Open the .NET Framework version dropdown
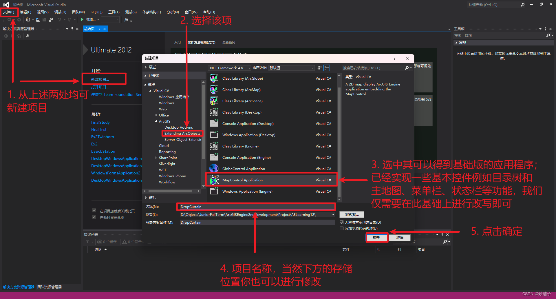Image resolution: width=556 pixels, height=299 pixels. point(249,68)
